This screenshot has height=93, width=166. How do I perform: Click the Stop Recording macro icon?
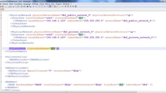coord(68,6)
